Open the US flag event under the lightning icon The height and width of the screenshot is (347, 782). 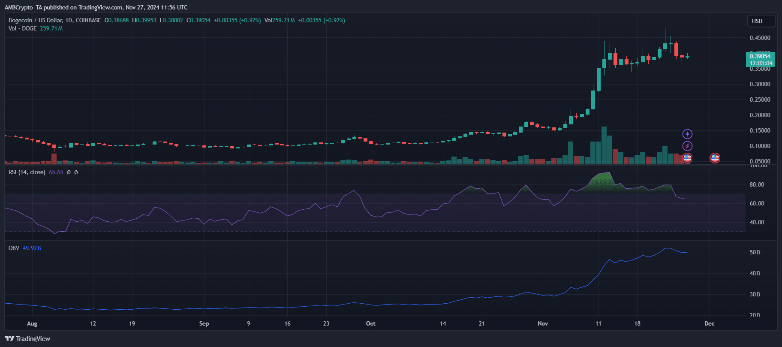coord(687,158)
